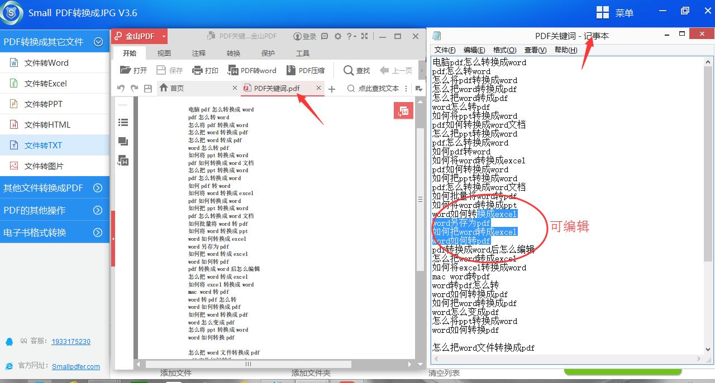715x383 pixels.
Task: Collapse the PDF转换成其它文件 section
Action: pos(98,42)
